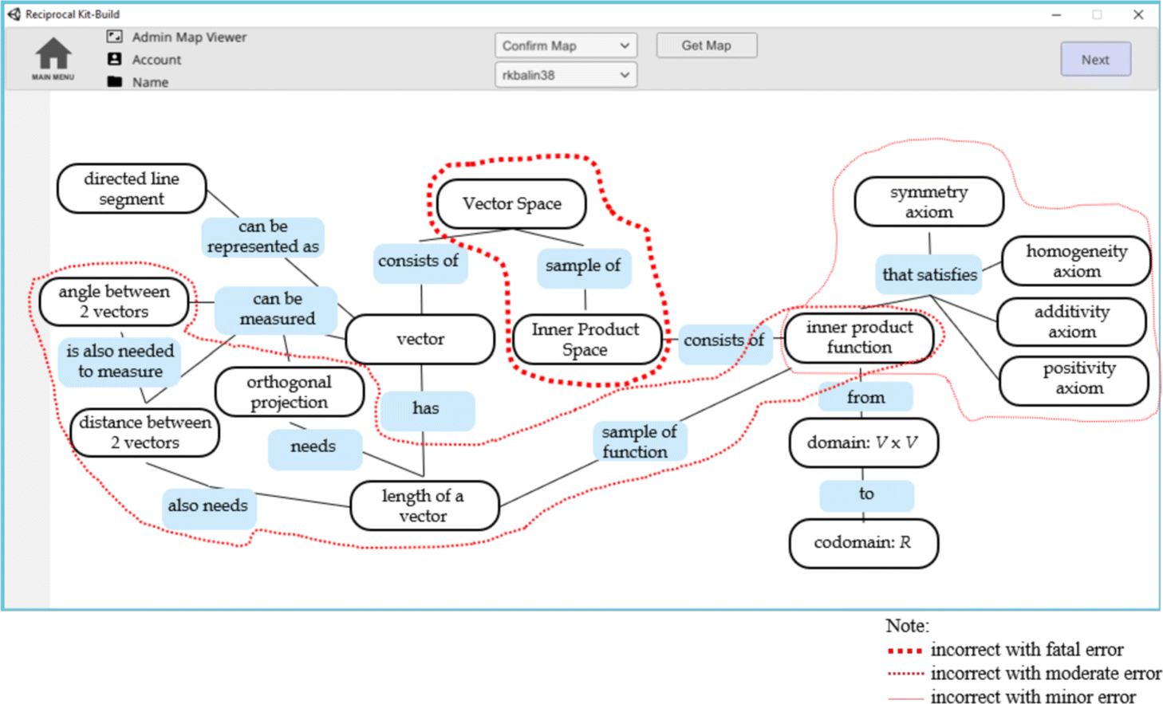Select the 'homogeneity axiom' concept node

(x=1076, y=261)
